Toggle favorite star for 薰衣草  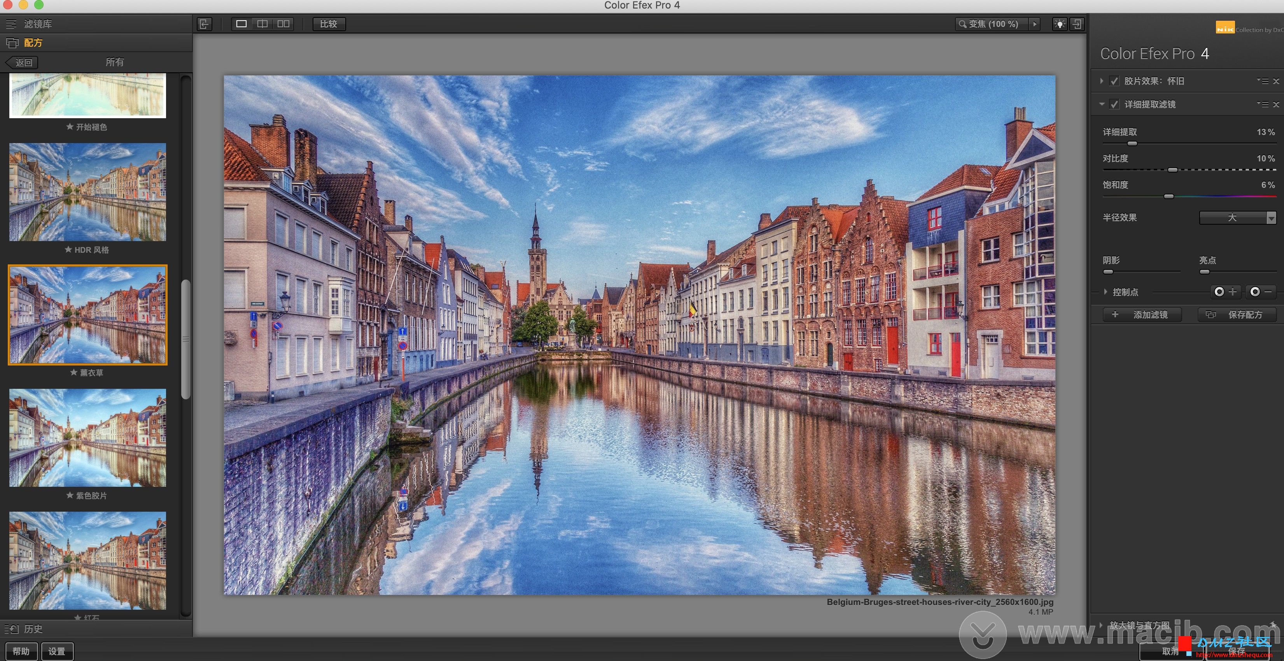click(74, 372)
